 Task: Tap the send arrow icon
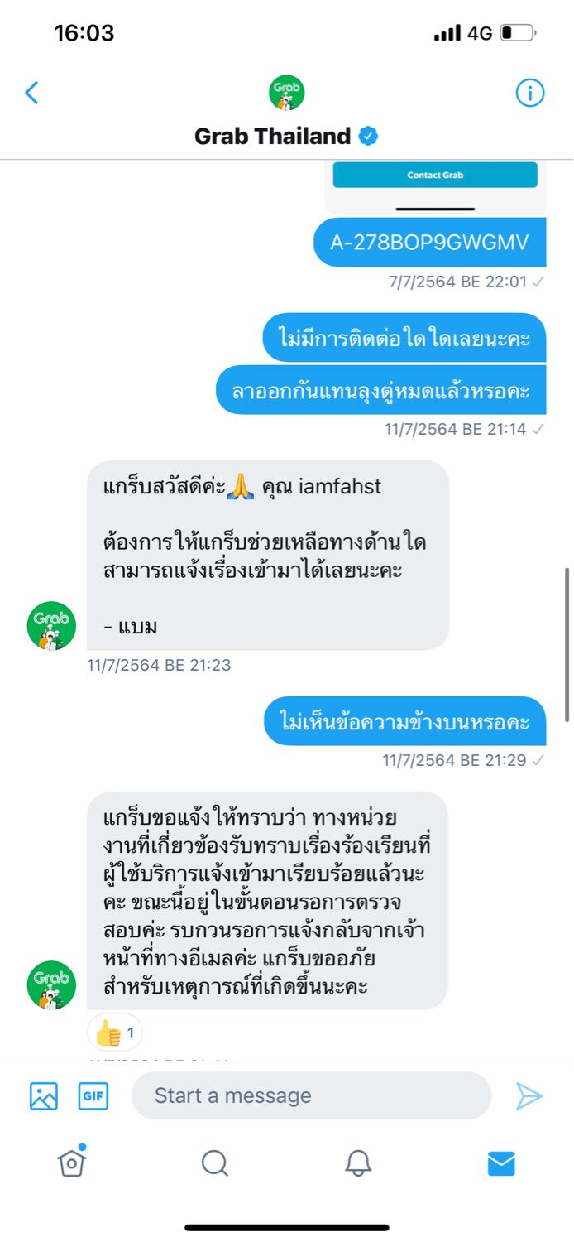[529, 1095]
